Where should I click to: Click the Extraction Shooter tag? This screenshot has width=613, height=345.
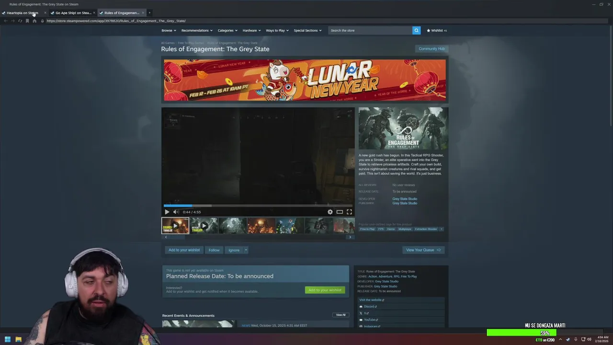click(x=426, y=229)
